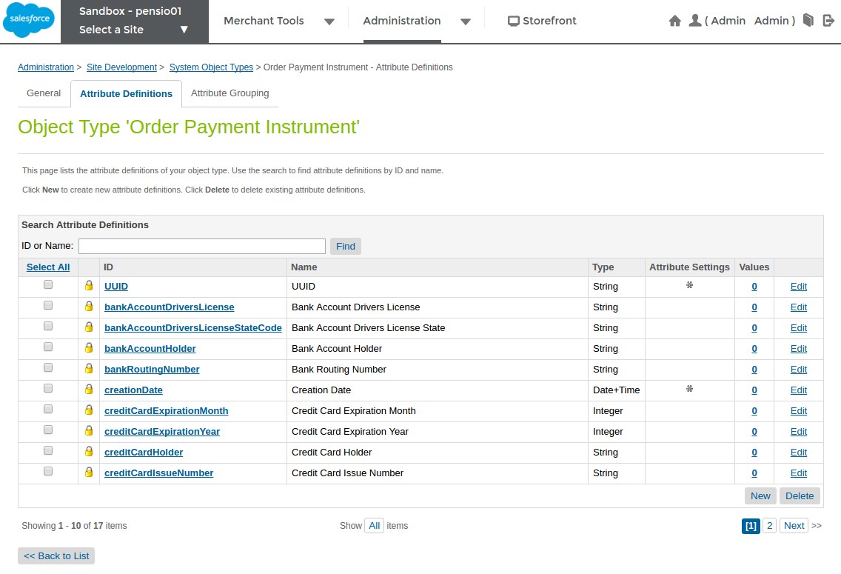
Task: Click the Find button
Action: click(x=346, y=246)
